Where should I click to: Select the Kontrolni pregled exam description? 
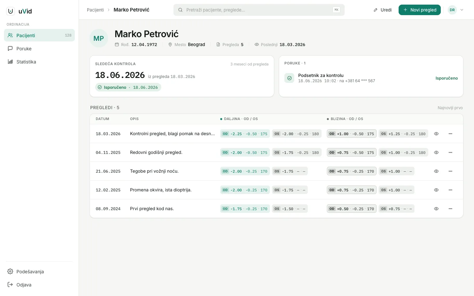[x=172, y=134]
